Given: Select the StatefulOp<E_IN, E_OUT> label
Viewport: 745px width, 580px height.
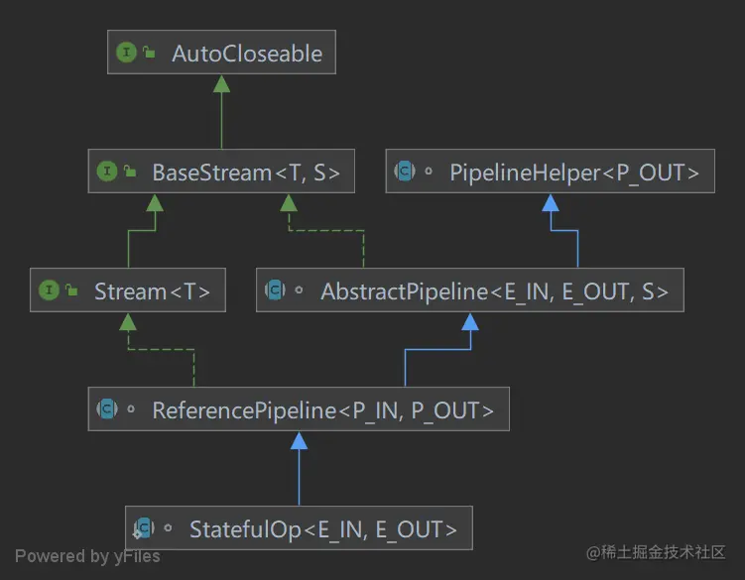Looking at the screenshot, I should [323, 529].
